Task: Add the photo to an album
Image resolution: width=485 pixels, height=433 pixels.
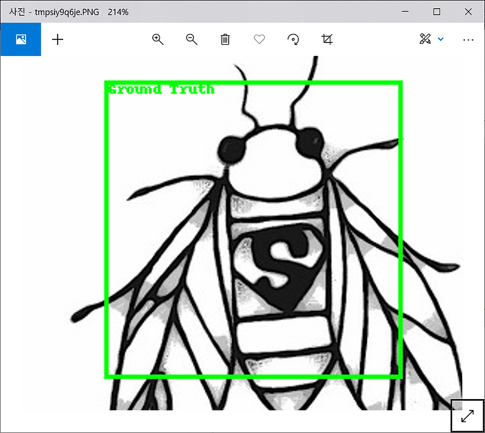Action: (x=57, y=39)
